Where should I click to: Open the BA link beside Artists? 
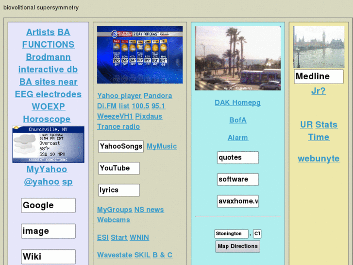coord(64,32)
